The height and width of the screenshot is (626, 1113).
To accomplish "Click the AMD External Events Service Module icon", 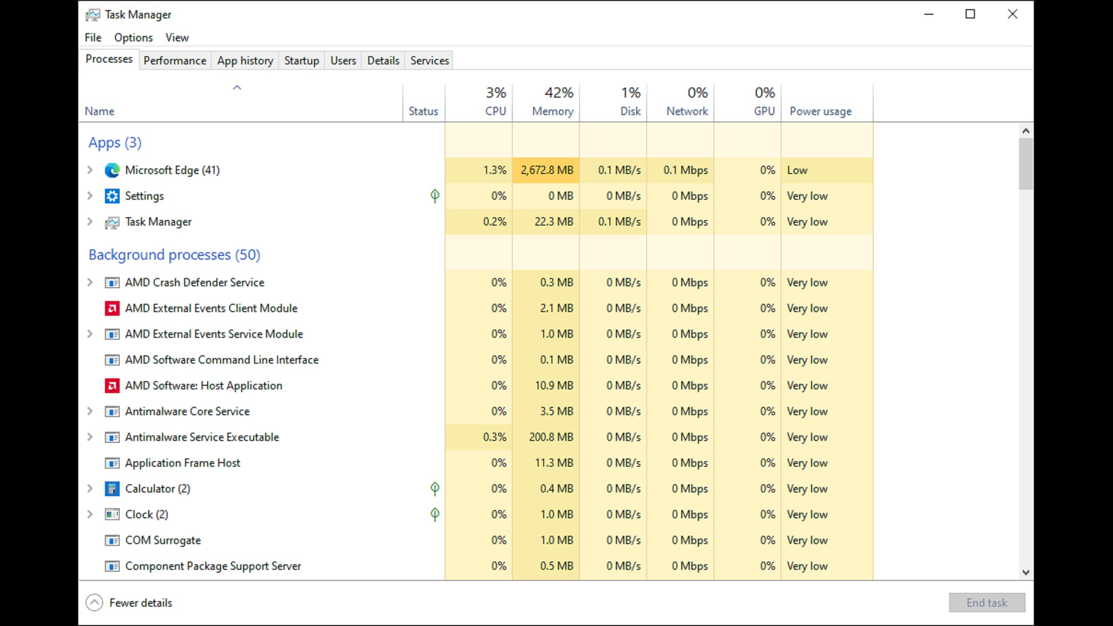I will [x=112, y=334].
